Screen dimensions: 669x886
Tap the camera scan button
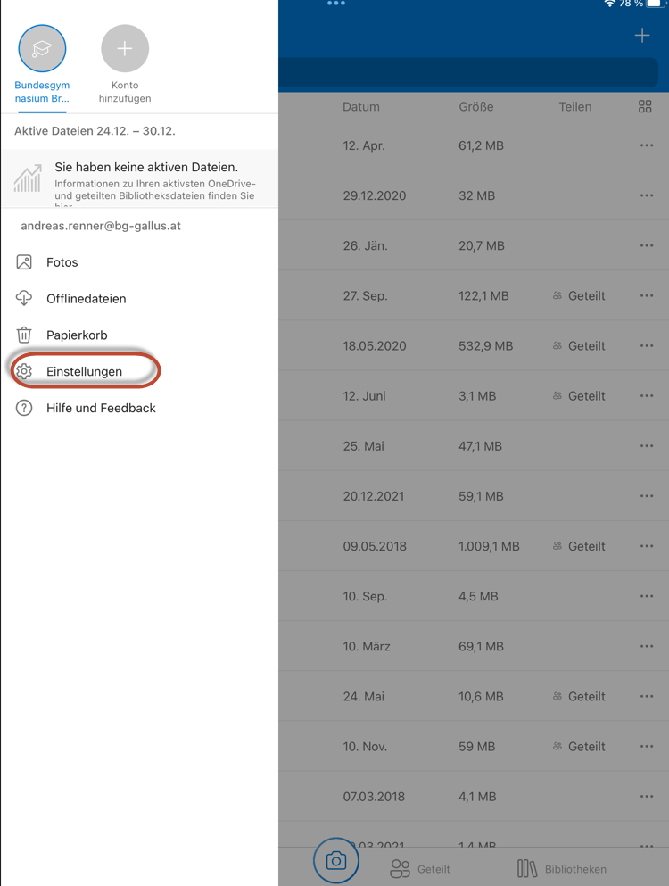[x=336, y=860]
